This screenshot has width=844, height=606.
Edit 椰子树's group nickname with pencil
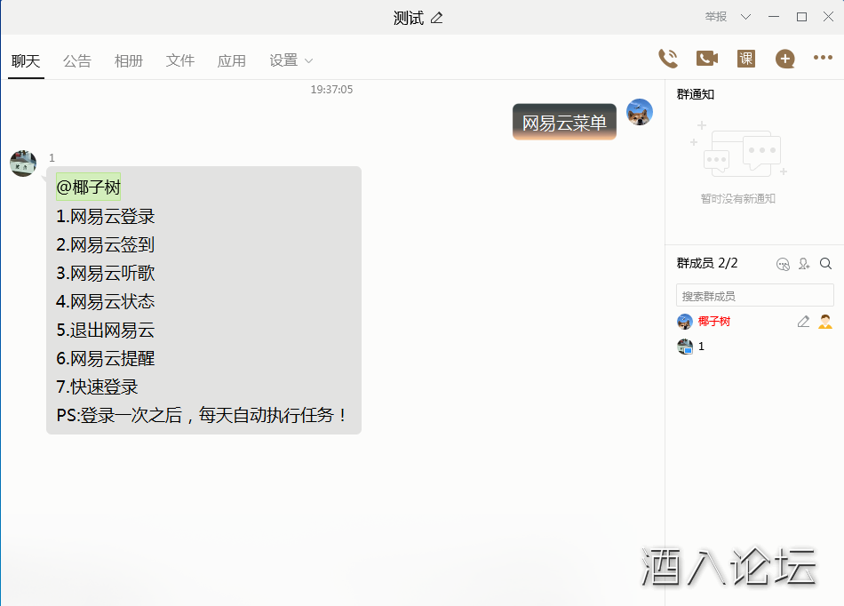(x=803, y=322)
